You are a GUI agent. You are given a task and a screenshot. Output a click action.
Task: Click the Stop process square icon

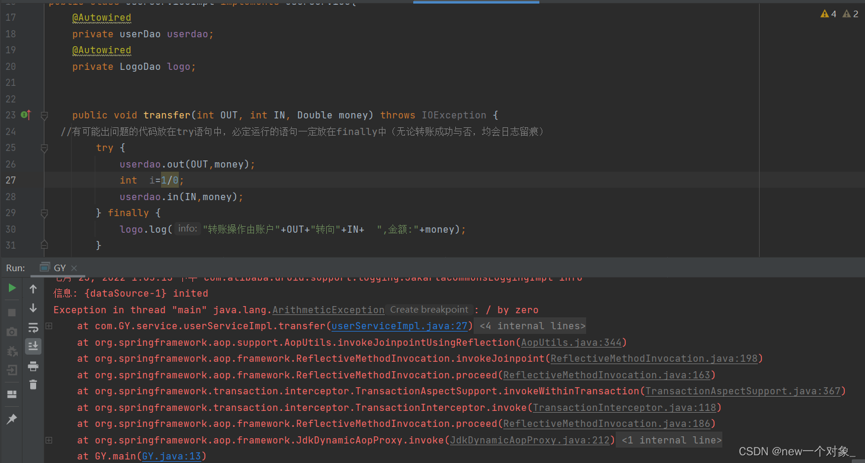click(12, 312)
